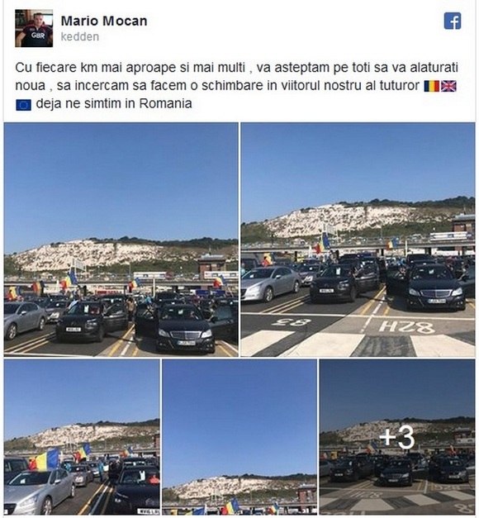The width and height of the screenshot is (479, 518).
Task: Click the 'kedden' post timestamp
Action: click(x=80, y=36)
